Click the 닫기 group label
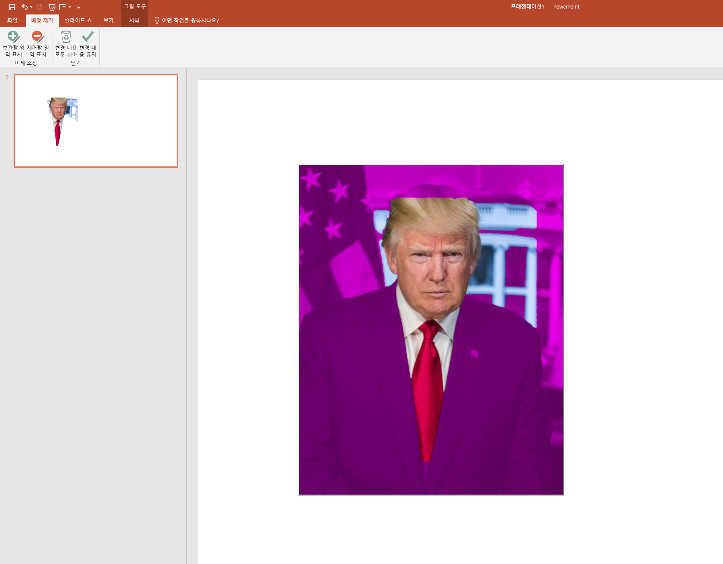 [76, 63]
